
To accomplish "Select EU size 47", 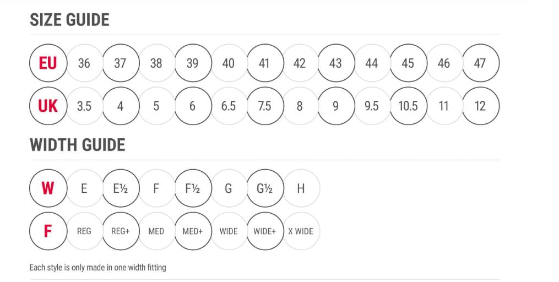I will (x=481, y=63).
